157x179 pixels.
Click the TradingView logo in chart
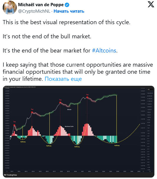point(10,175)
